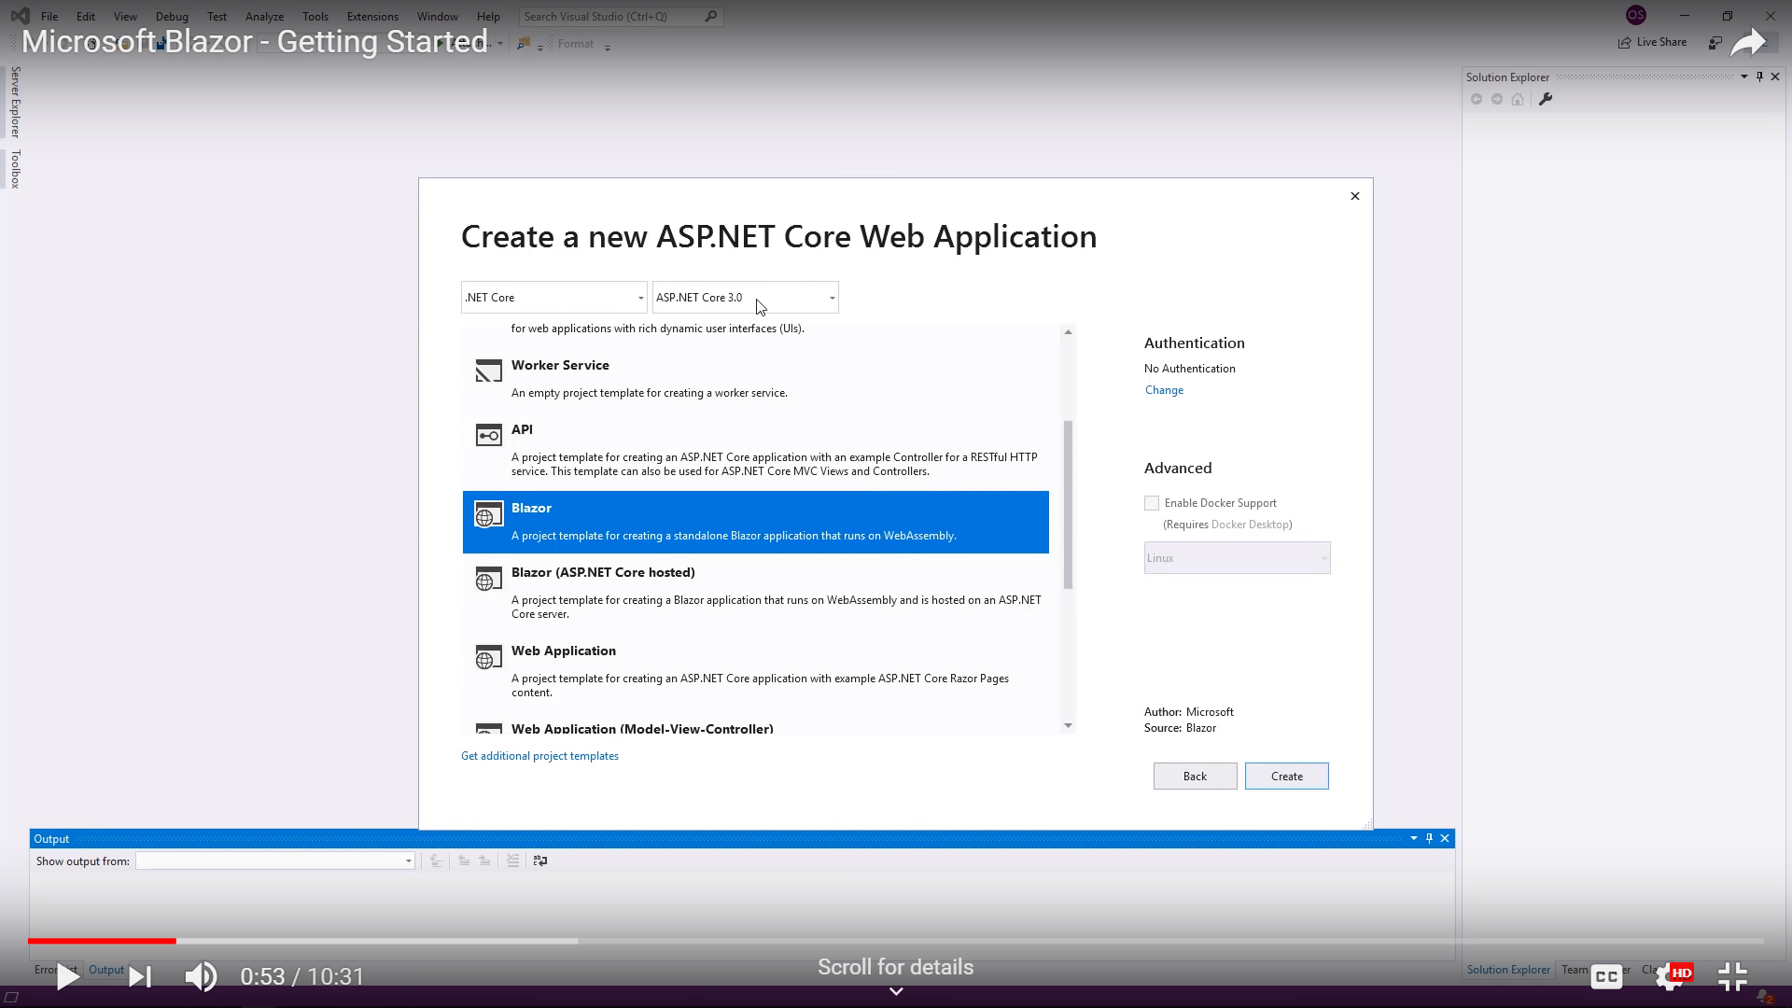Open Solution Explorer properties via wrench icon

pyautogui.click(x=1547, y=99)
